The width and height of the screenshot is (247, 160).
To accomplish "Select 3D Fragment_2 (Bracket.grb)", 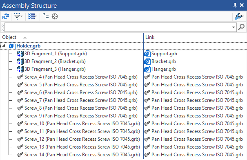I will (x=55, y=61).
